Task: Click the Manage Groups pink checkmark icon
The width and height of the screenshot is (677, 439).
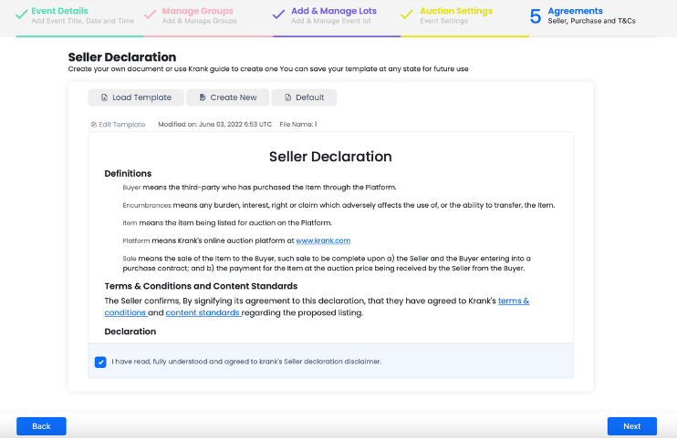Action: [x=150, y=15]
